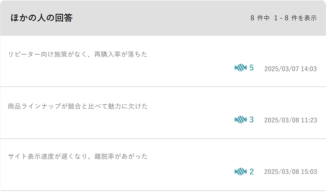Click the candy icon on the 商品ラインナップ answer

tap(241, 120)
